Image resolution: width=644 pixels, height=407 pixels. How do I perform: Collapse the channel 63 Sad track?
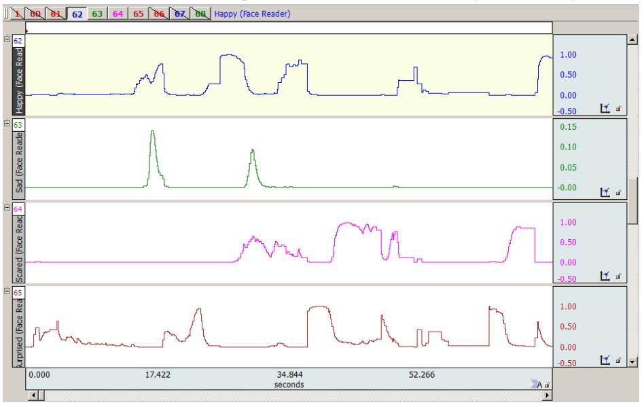pyautogui.click(x=7, y=124)
